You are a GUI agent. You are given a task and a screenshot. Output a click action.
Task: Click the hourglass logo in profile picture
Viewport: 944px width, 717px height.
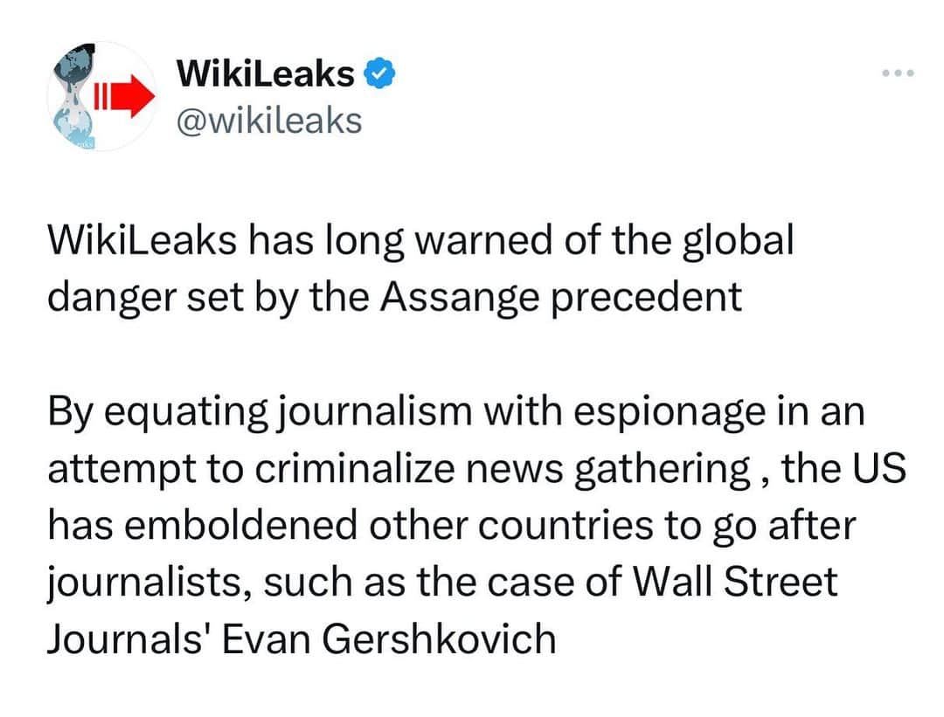(73, 96)
